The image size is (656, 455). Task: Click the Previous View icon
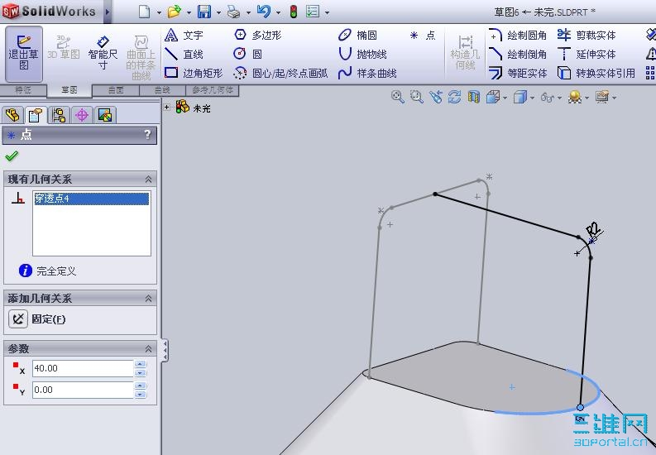(x=435, y=97)
